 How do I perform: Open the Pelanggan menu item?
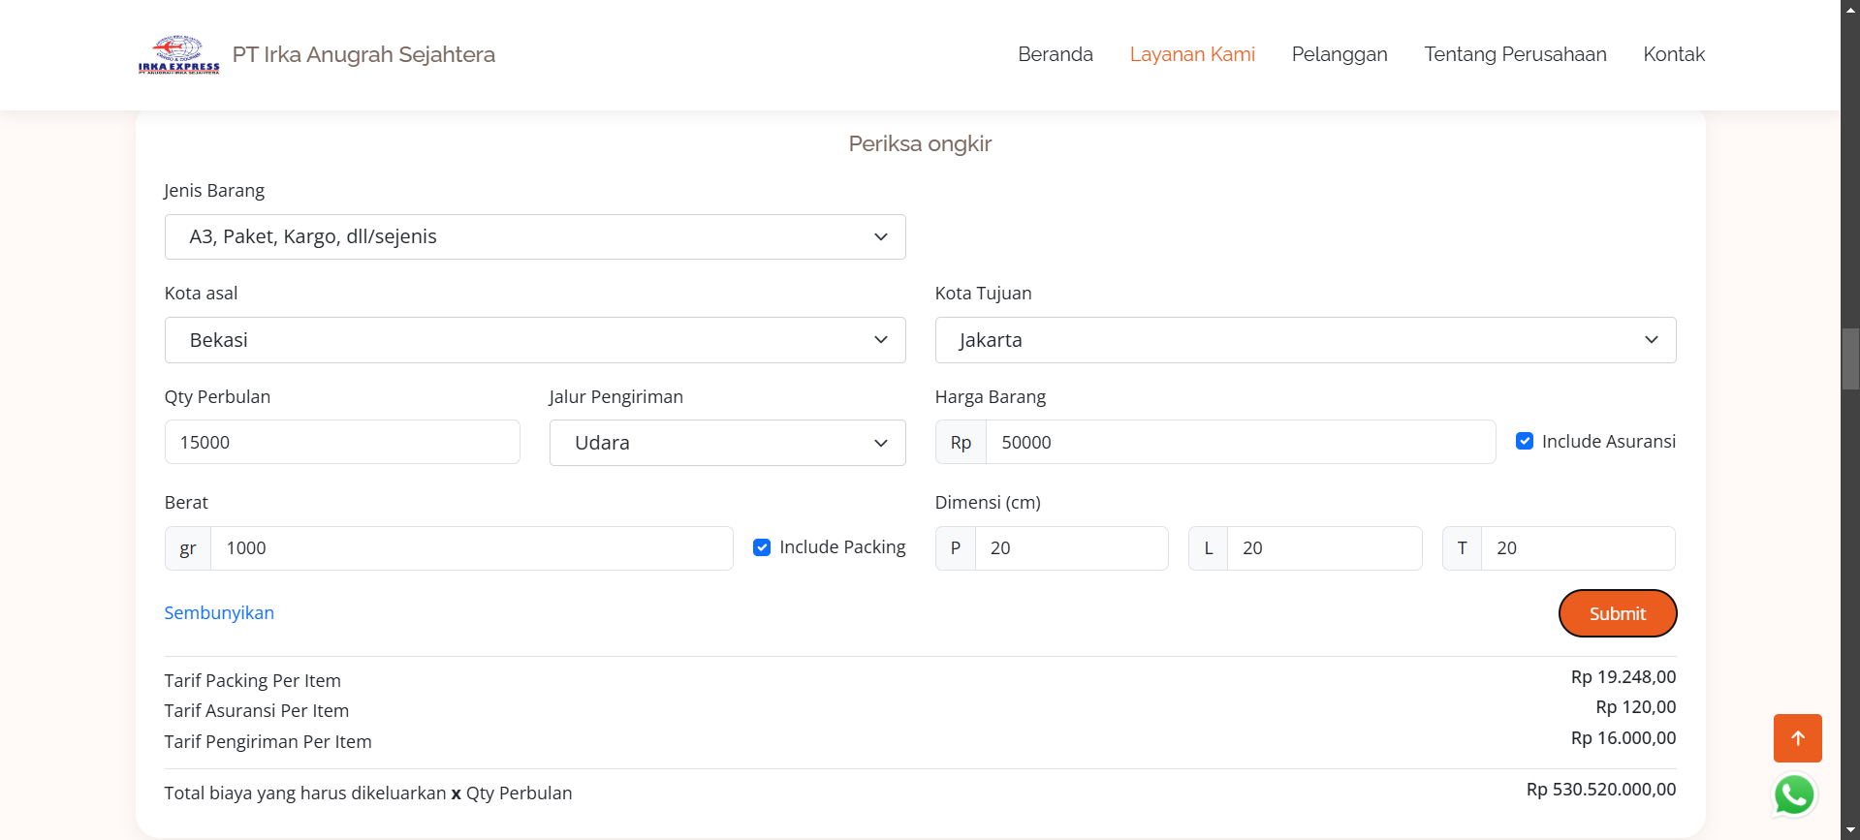(x=1339, y=54)
